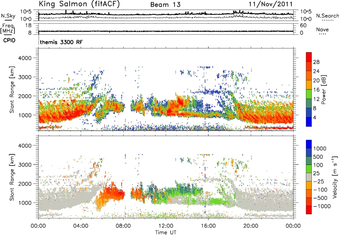Screen dimensions: 339x235
Task: Click the velocity colorbar label '25'
Action: [316, 173]
